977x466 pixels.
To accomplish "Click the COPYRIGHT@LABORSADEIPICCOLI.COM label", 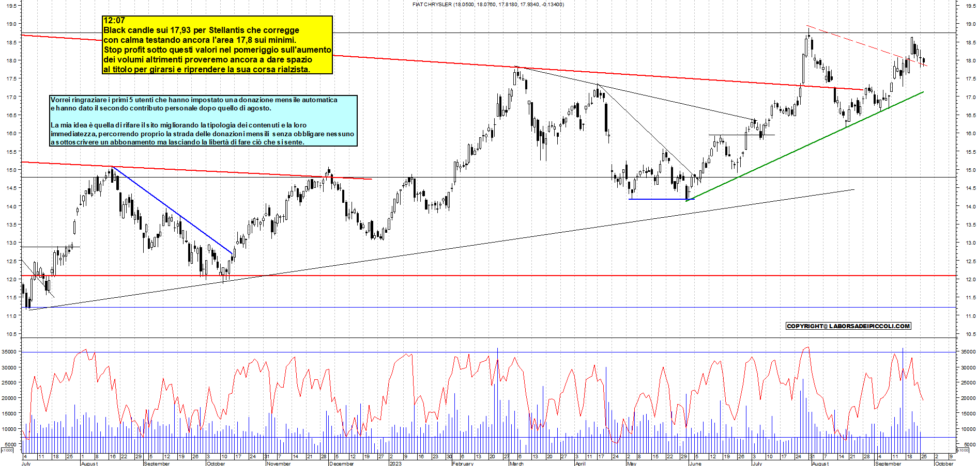I will (x=848, y=326).
